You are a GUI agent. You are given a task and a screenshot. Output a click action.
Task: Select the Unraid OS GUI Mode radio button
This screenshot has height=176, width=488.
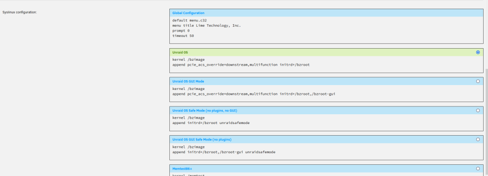(x=478, y=81)
